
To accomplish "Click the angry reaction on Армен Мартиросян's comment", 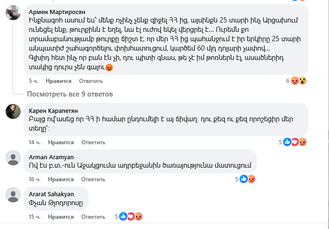I will pos(296,81).
